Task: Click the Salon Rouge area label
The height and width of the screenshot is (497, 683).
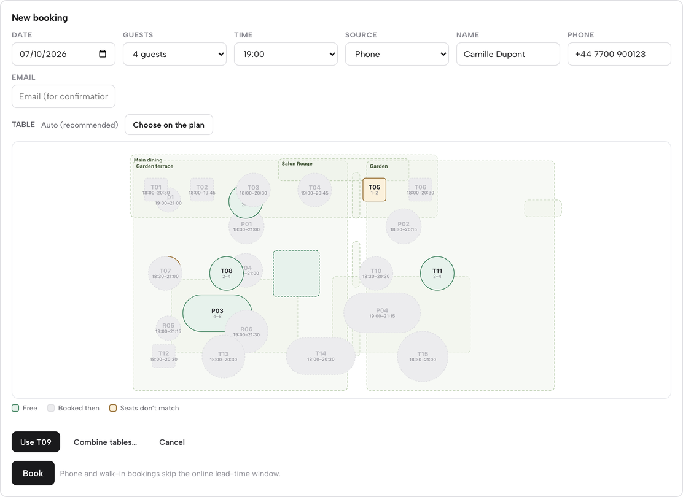Action: [x=297, y=164]
